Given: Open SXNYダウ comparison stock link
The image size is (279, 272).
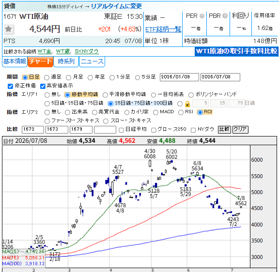Looking at the screenshot, I should tap(87, 51).
